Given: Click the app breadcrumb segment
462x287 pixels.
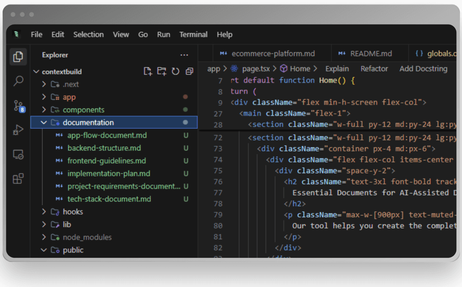Looking at the screenshot, I should (214, 69).
